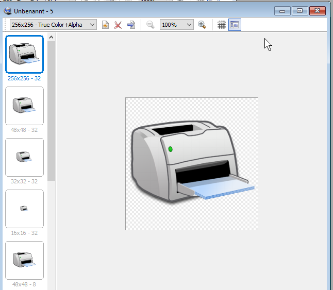The image size is (333, 290).
Task: Click the delete image format icon
Action: 118,25
